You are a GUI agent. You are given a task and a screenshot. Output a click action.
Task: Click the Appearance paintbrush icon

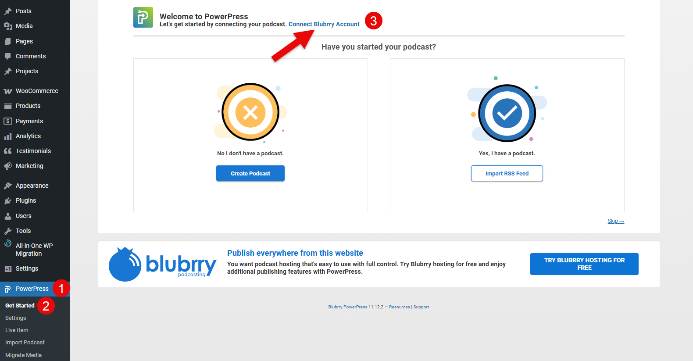8,186
